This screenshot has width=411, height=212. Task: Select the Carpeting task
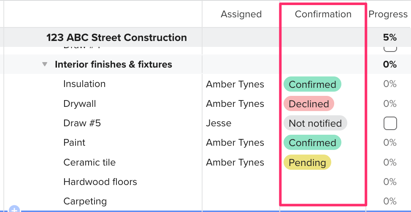pos(85,201)
